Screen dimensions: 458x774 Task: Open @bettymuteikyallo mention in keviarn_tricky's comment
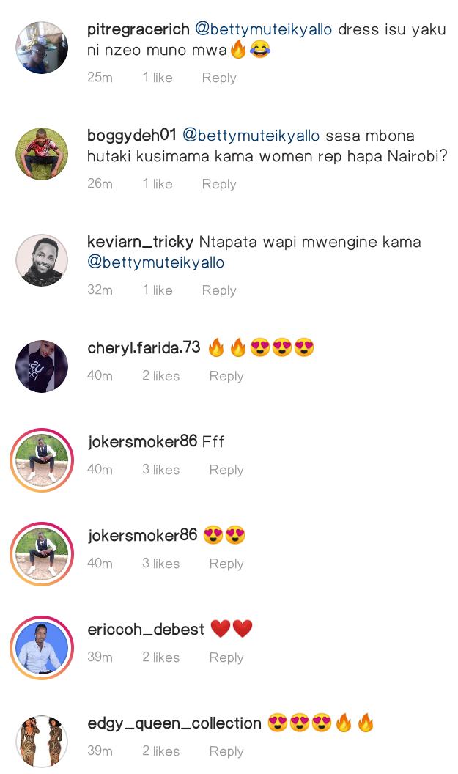click(x=156, y=262)
